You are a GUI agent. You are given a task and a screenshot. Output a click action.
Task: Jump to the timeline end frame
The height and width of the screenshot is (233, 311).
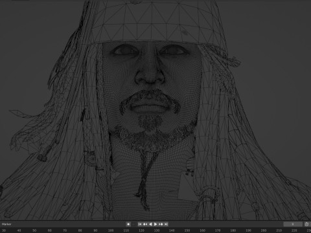click(166, 224)
